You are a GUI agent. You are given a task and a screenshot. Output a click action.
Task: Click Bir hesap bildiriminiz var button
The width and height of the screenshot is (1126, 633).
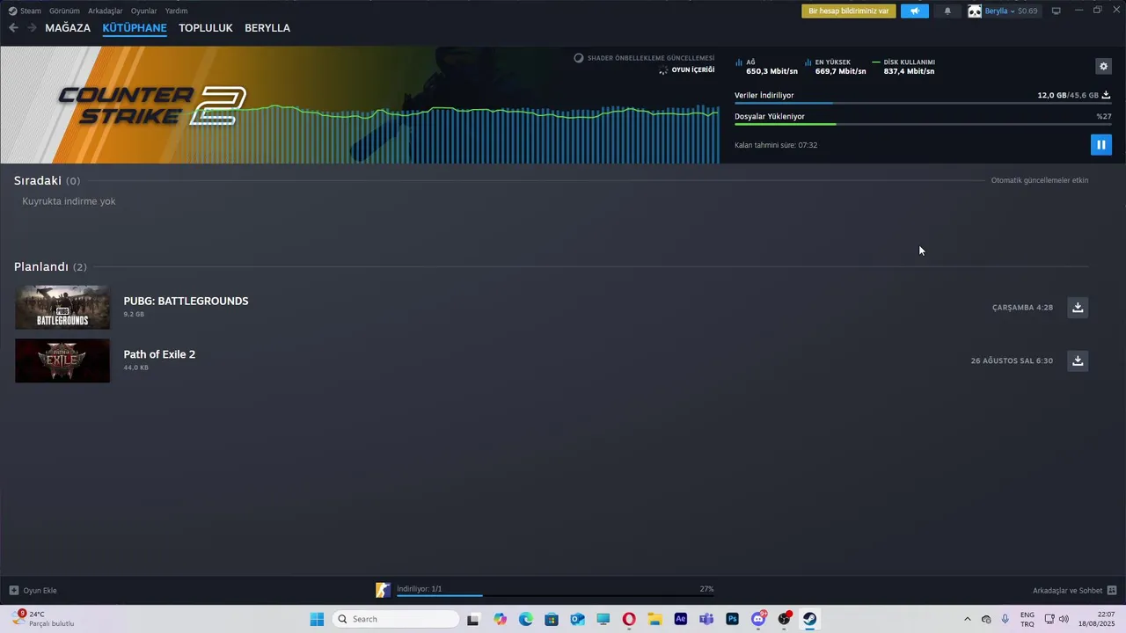coord(849,11)
